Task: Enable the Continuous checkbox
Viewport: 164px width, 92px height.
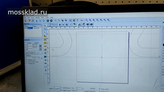Action: [62, 88]
